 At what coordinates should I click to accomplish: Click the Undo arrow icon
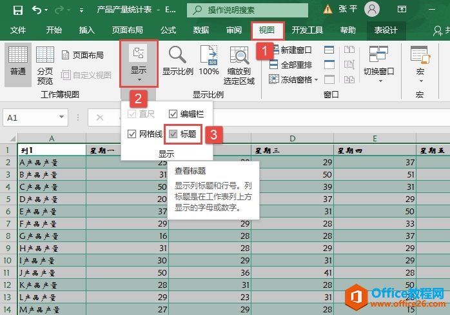[x=37, y=10]
